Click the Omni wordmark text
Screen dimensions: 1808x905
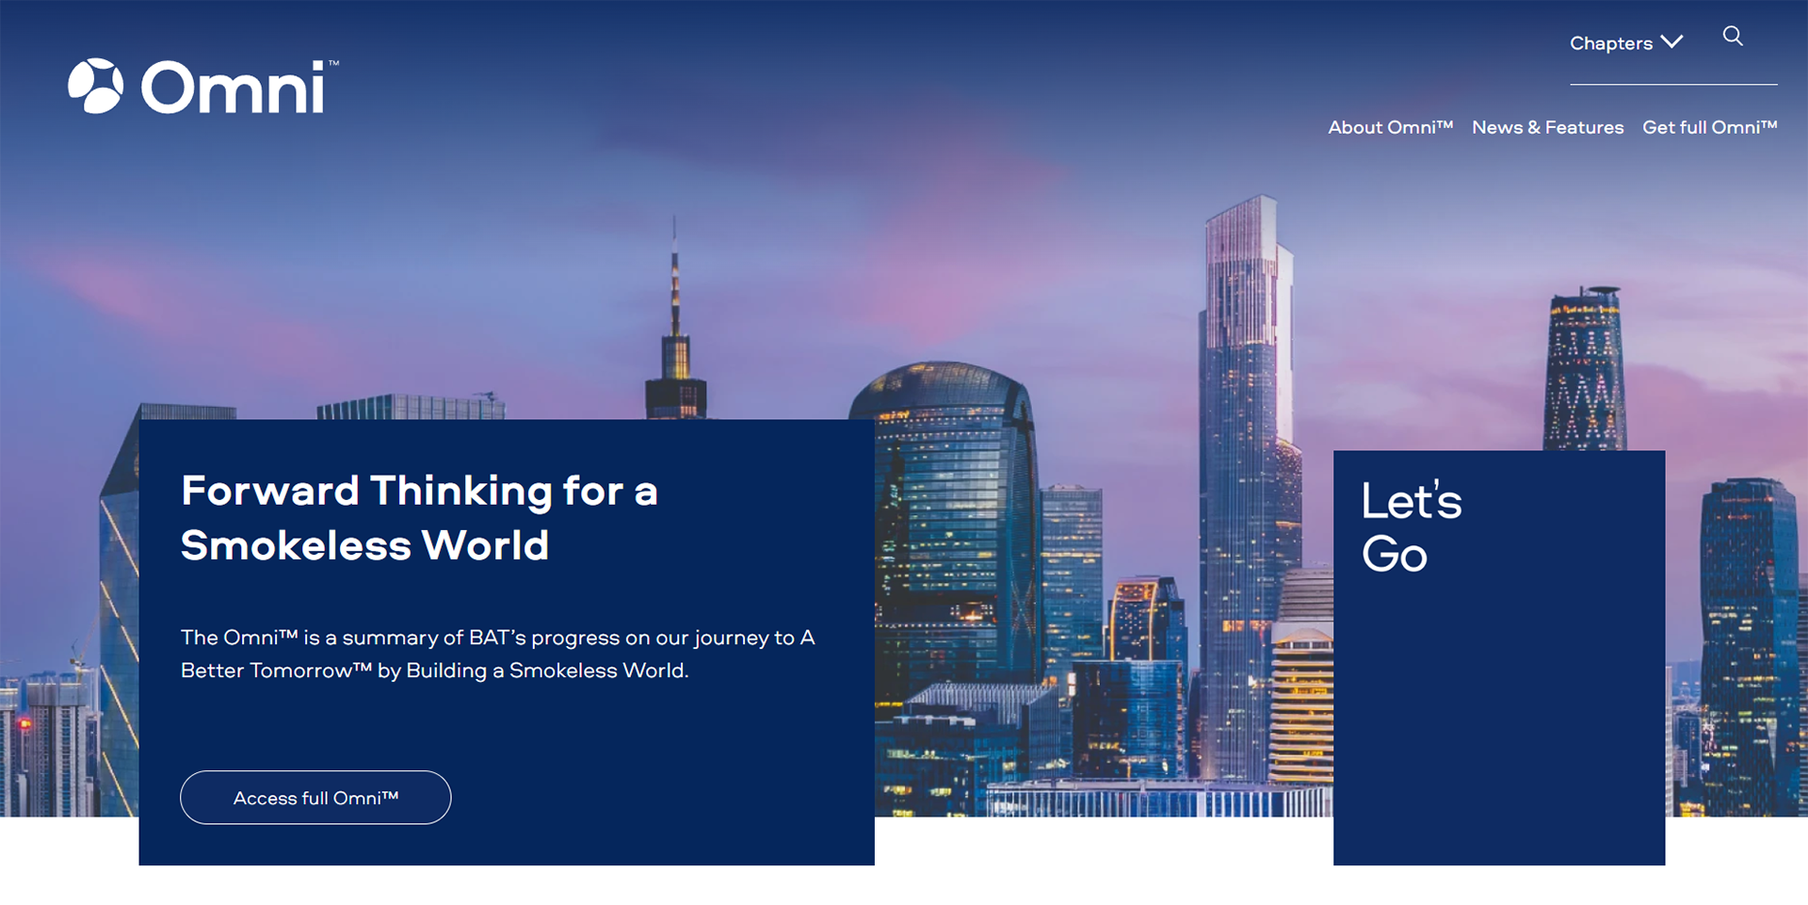[x=234, y=88]
